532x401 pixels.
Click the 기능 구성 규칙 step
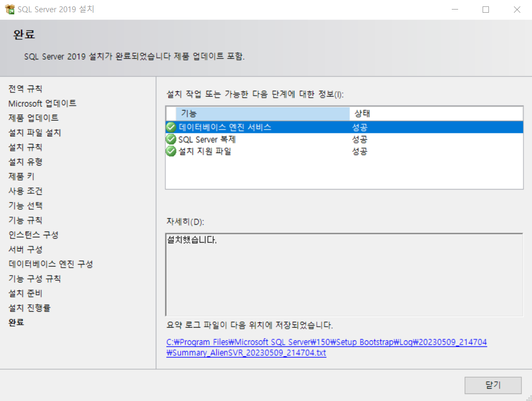(x=35, y=279)
